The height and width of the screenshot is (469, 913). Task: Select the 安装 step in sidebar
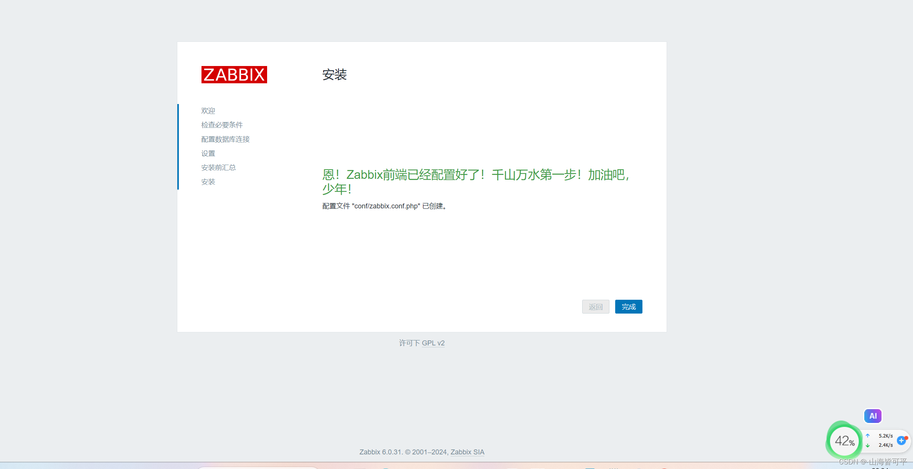(208, 182)
